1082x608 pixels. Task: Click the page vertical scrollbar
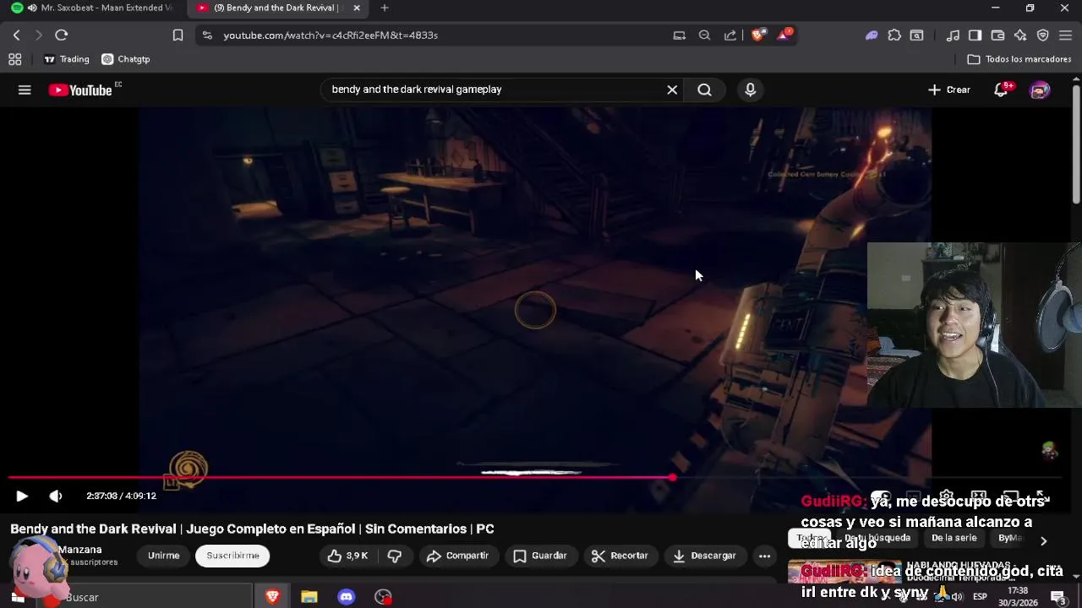coord(1075,144)
